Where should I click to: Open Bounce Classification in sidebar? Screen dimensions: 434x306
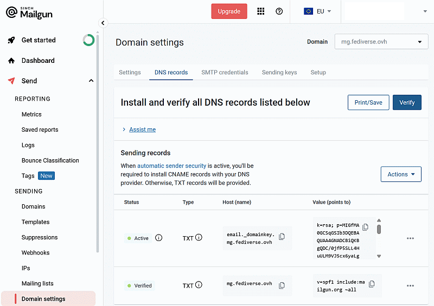[x=50, y=160]
